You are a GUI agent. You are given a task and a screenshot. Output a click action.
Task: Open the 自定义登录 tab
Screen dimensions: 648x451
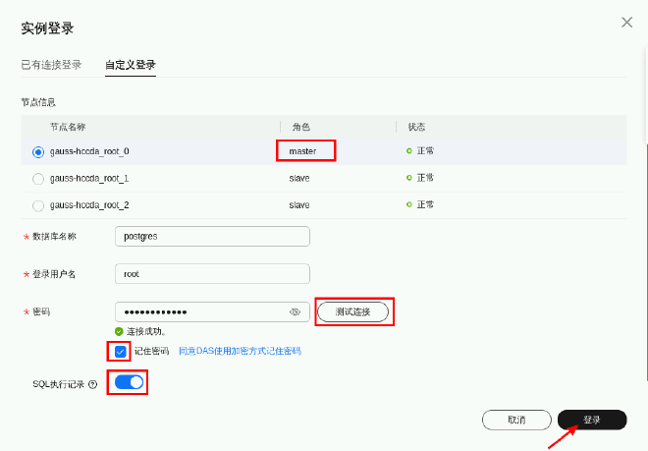click(131, 65)
